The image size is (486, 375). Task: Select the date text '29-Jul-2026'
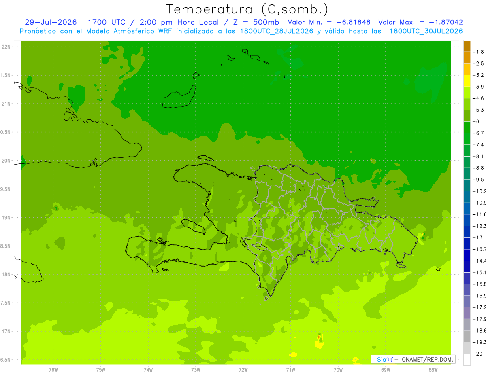[51, 23]
